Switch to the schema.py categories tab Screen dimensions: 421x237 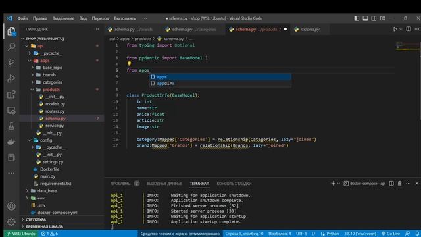coord(194,29)
